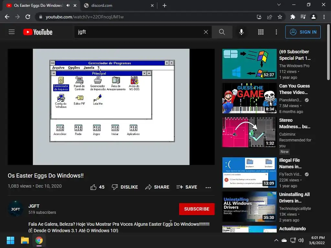The width and height of the screenshot is (331, 248).
Task: Mute the tab via the speaker icon
Action: tap(68, 5)
